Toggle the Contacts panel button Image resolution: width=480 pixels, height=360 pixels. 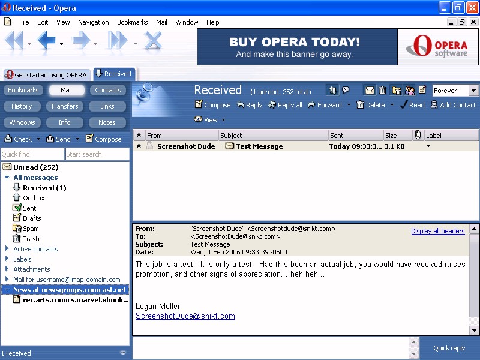point(108,90)
